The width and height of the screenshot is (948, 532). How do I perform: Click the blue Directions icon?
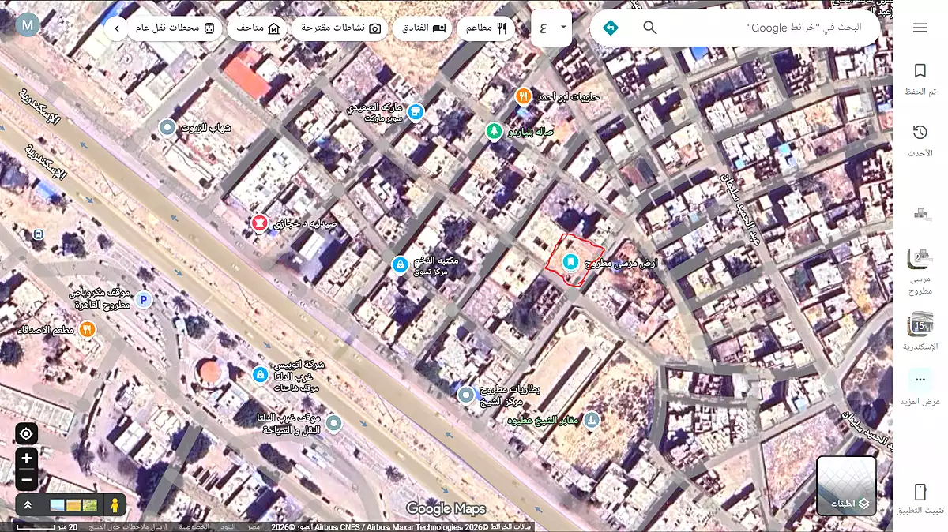[x=611, y=28]
